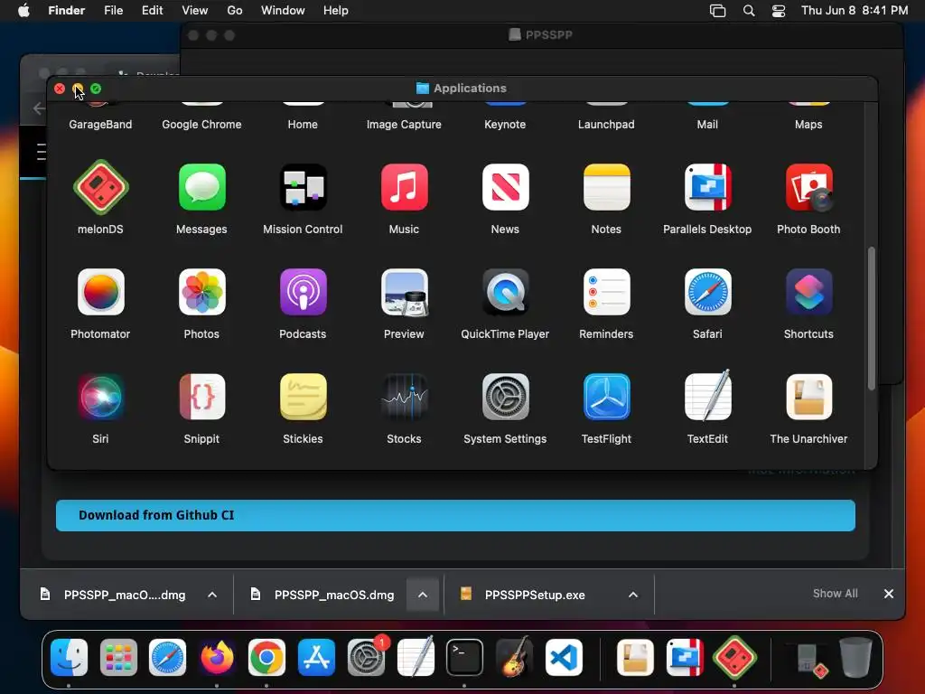This screenshot has width=925, height=694.
Task: Open Firefox from the Dock
Action: [217, 657]
